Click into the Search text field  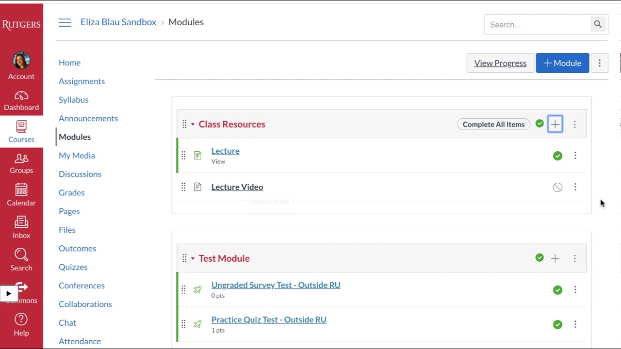537,24
